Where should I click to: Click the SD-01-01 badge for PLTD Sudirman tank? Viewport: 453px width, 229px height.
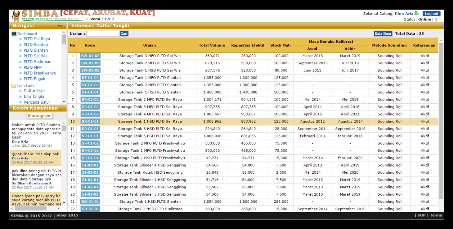coord(90,209)
